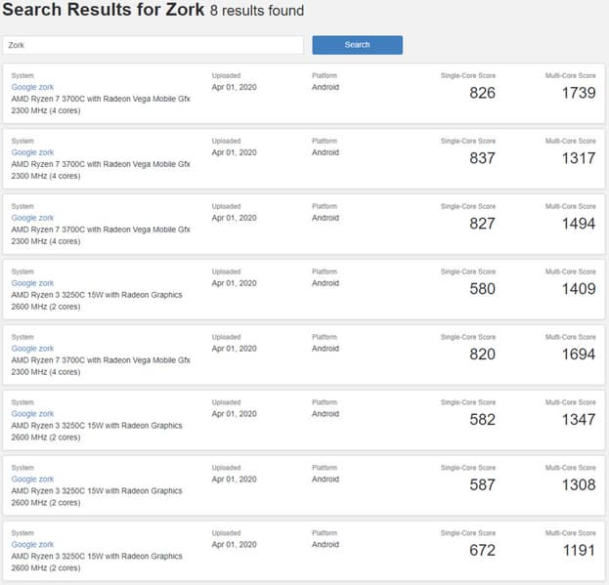Select Google zork result with 582 single-core
The width and height of the screenshot is (609, 585).
point(32,414)
